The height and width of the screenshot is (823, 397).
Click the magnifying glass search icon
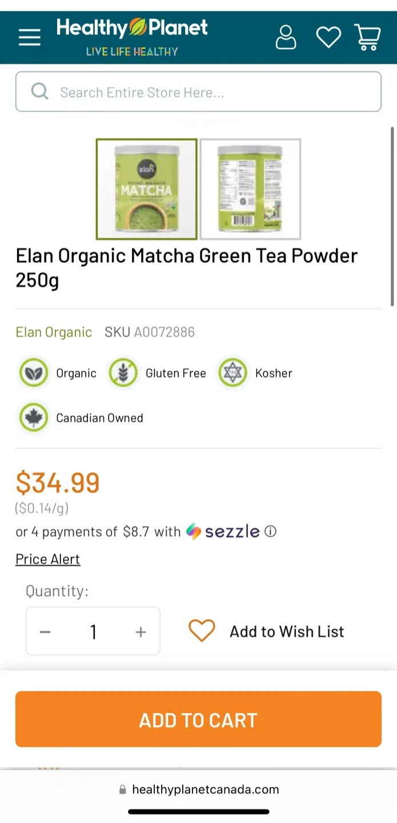[x=39, y=91]
